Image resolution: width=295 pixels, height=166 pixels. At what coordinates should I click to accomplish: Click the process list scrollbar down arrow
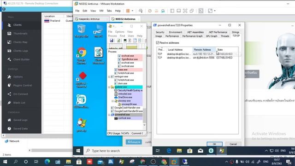pos(144,125)
